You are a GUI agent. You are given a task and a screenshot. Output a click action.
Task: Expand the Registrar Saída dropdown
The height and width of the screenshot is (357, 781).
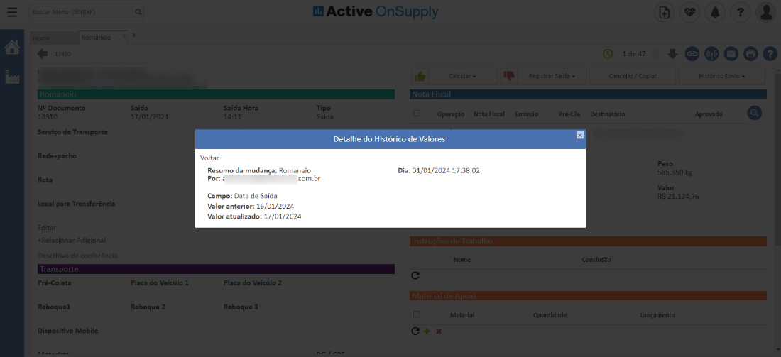[552, 76]
